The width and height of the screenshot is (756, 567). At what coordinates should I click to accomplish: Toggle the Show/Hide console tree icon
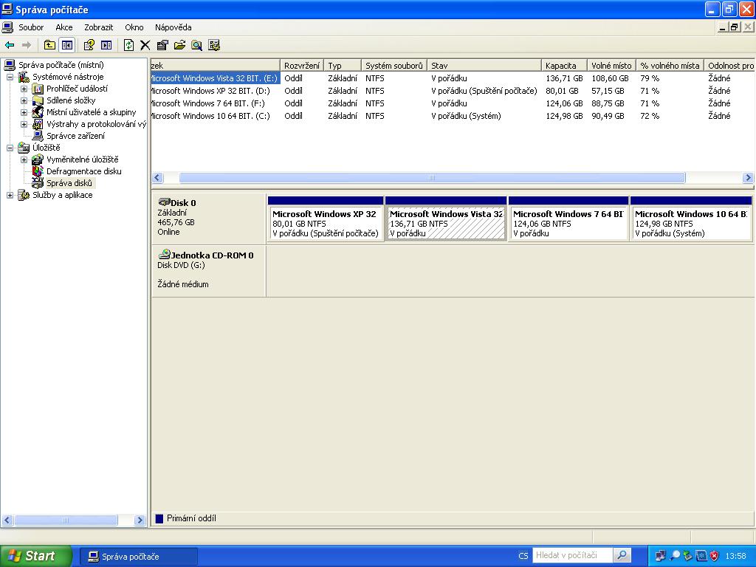tap(67, 45)
